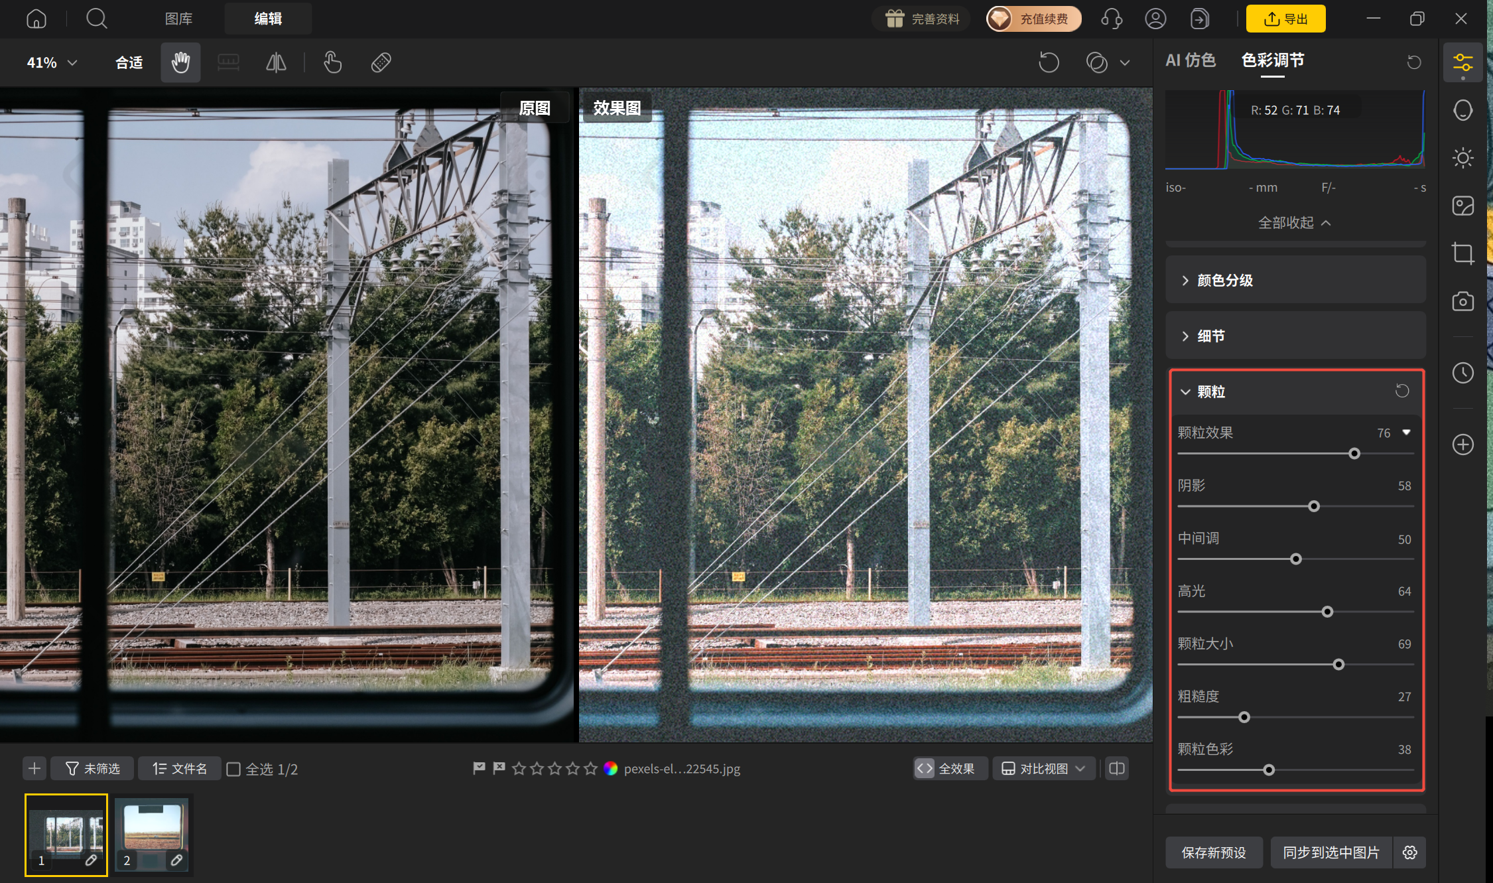Reset the 颗粒 grain section
The width and height of the screenshot is (1493, 883).
tap(1401, 391)
